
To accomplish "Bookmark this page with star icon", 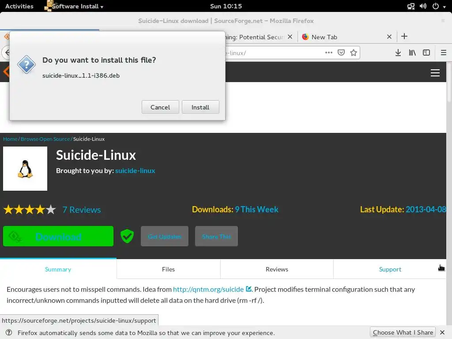I will point(354,53).
